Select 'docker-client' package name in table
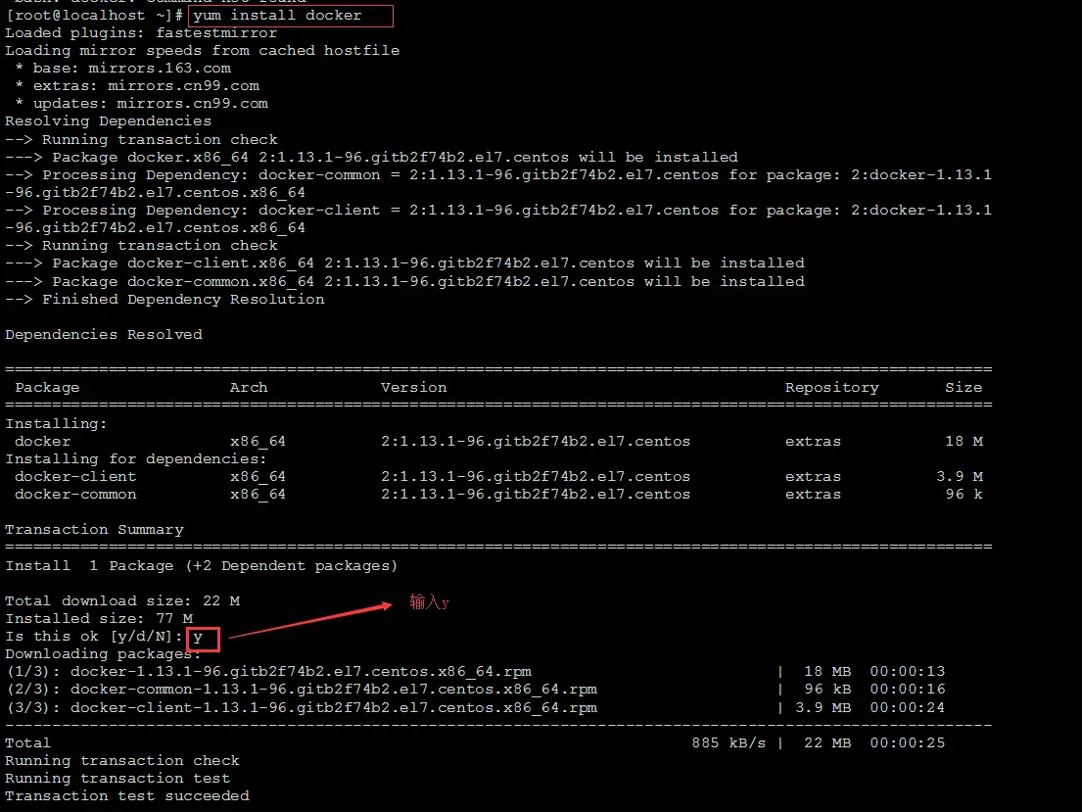 [x=75, y=476]
